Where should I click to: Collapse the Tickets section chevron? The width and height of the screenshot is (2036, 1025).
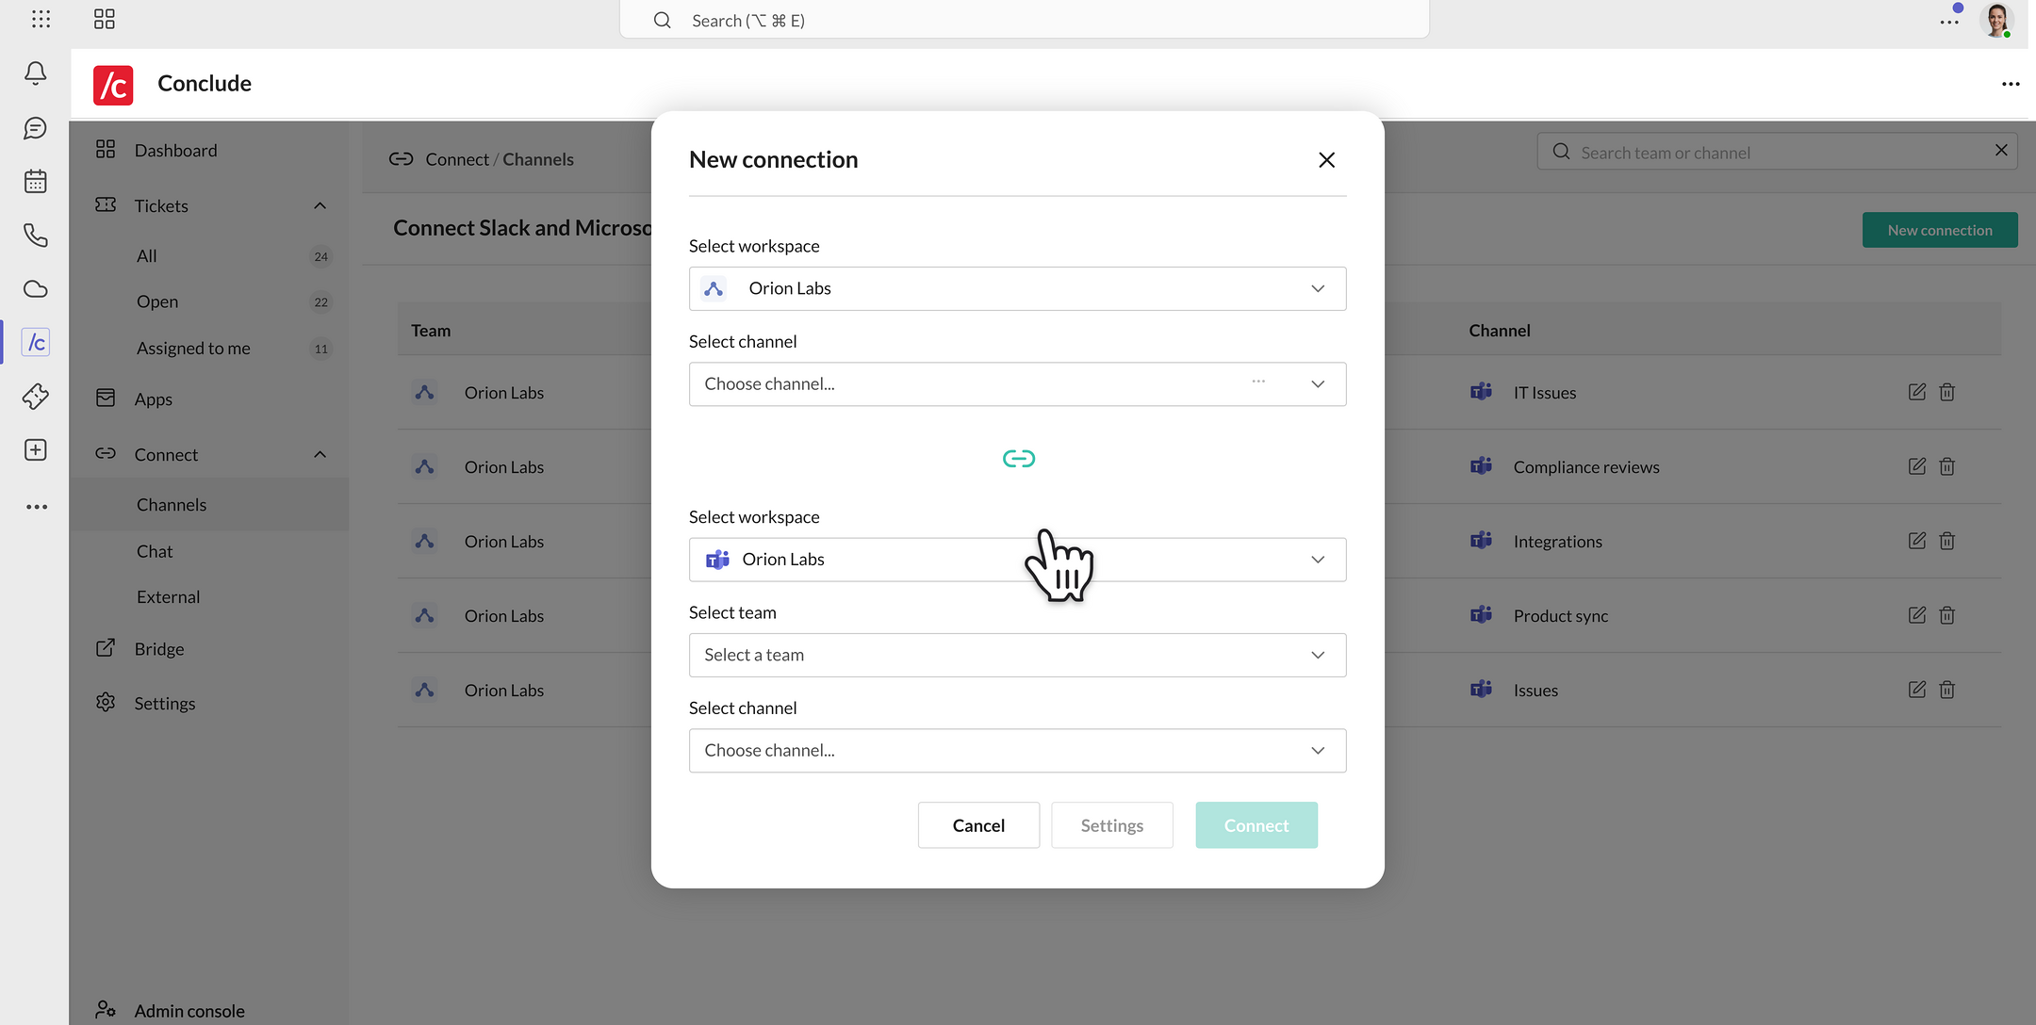(x=320, y=205)
